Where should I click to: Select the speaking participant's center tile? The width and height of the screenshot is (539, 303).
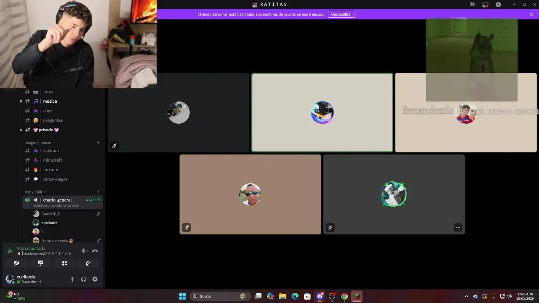coord(322,112)
